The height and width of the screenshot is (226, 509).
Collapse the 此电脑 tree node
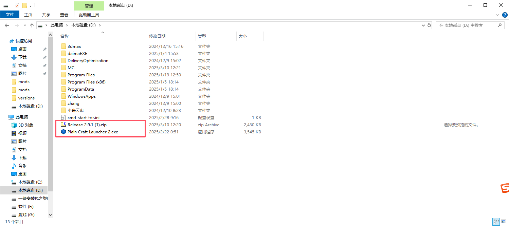[x=6, y=117]
